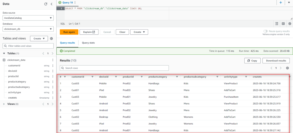Expand the Views section
The height and width of the screenshot is (133, 293).
click(4, 104)
